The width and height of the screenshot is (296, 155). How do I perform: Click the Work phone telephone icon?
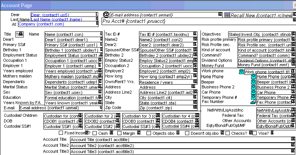241,72
